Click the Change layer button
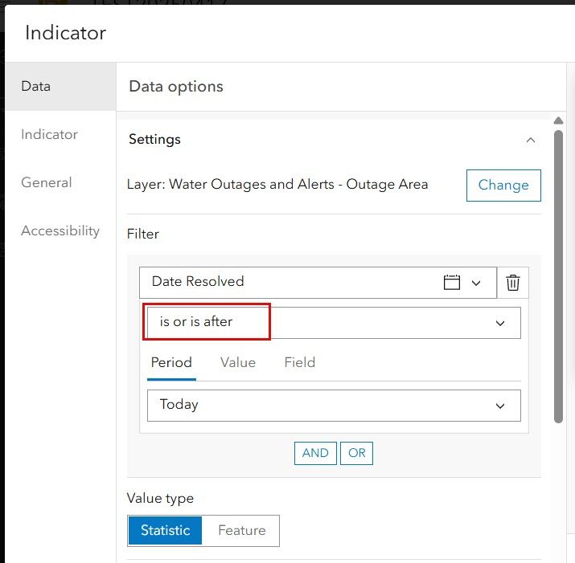 [503, 185]
